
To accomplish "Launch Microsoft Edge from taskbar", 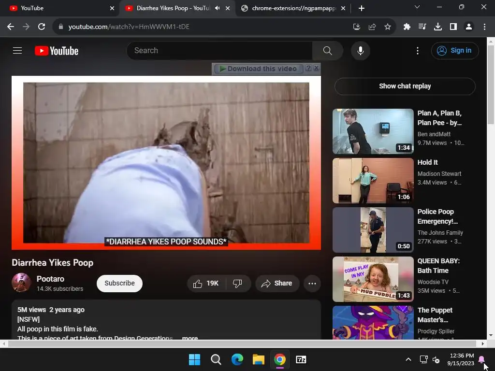I will 237,359.
